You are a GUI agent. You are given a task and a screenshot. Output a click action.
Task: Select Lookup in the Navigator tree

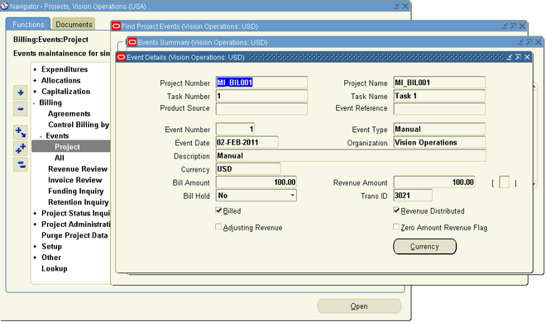pyautogui.click(x=55, y=268)
